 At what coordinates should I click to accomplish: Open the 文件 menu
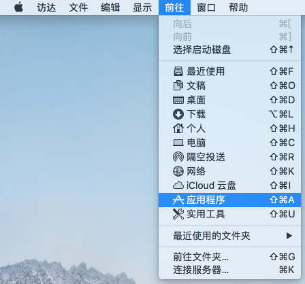pos(78,7)
